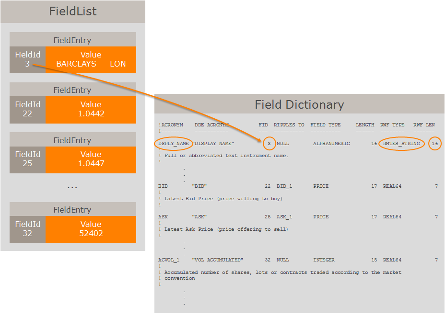Click the FieldList title header

[73, 11]
